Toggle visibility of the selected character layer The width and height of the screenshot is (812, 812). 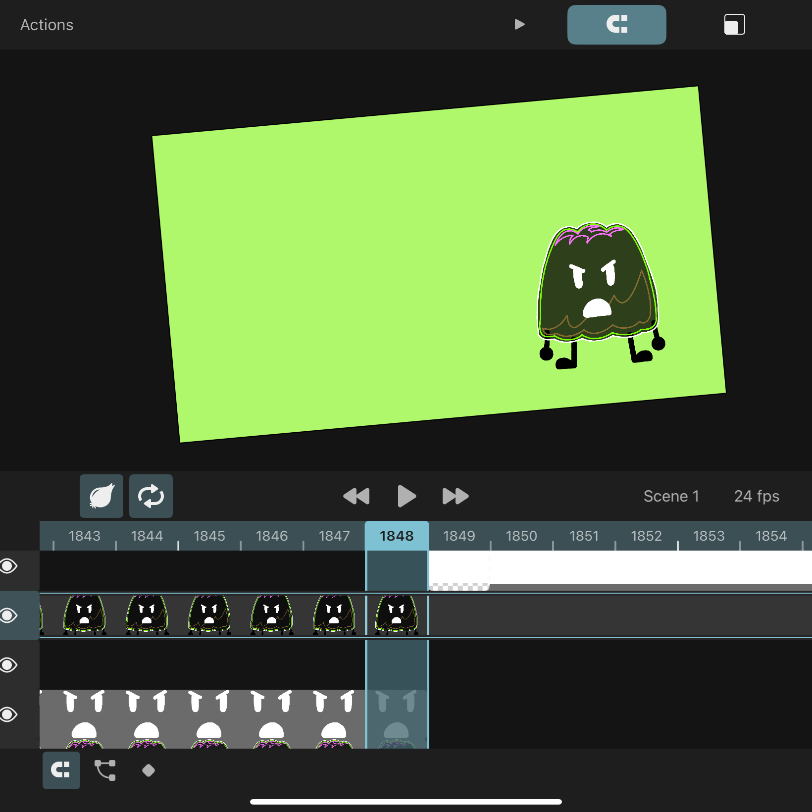pos(9,615)
